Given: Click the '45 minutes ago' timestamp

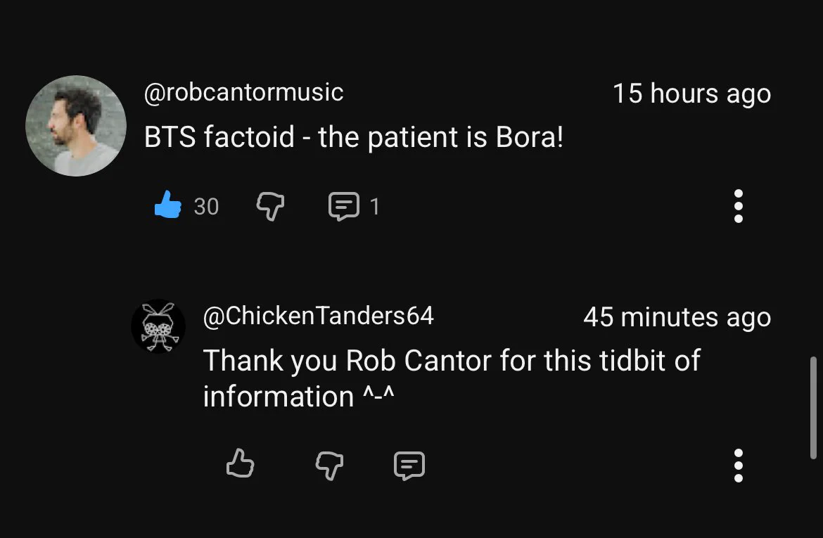Looking at the screenshot, I should click(x=677, y=318).
